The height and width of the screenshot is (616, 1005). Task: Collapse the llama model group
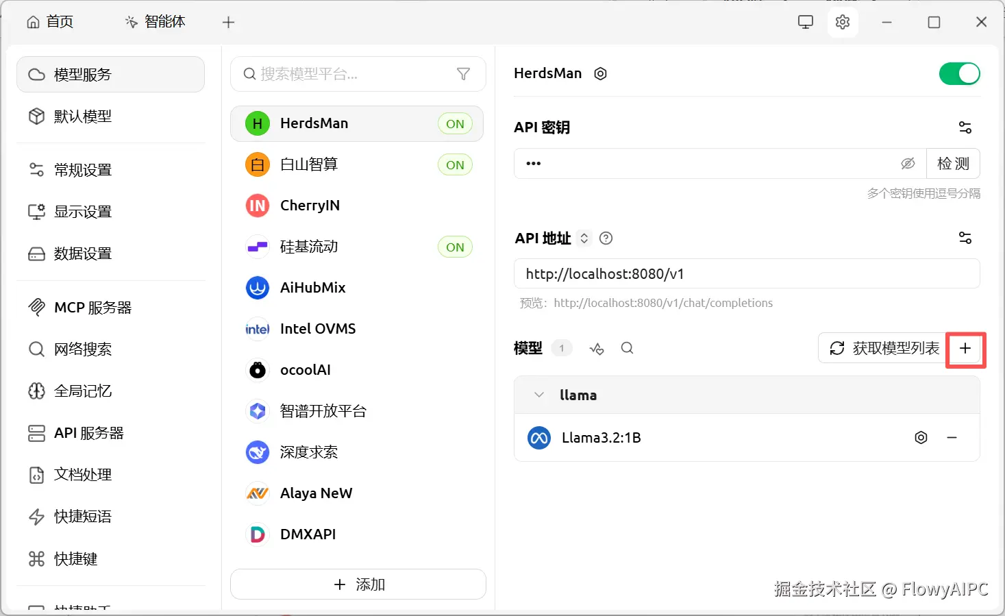[539, 395]
